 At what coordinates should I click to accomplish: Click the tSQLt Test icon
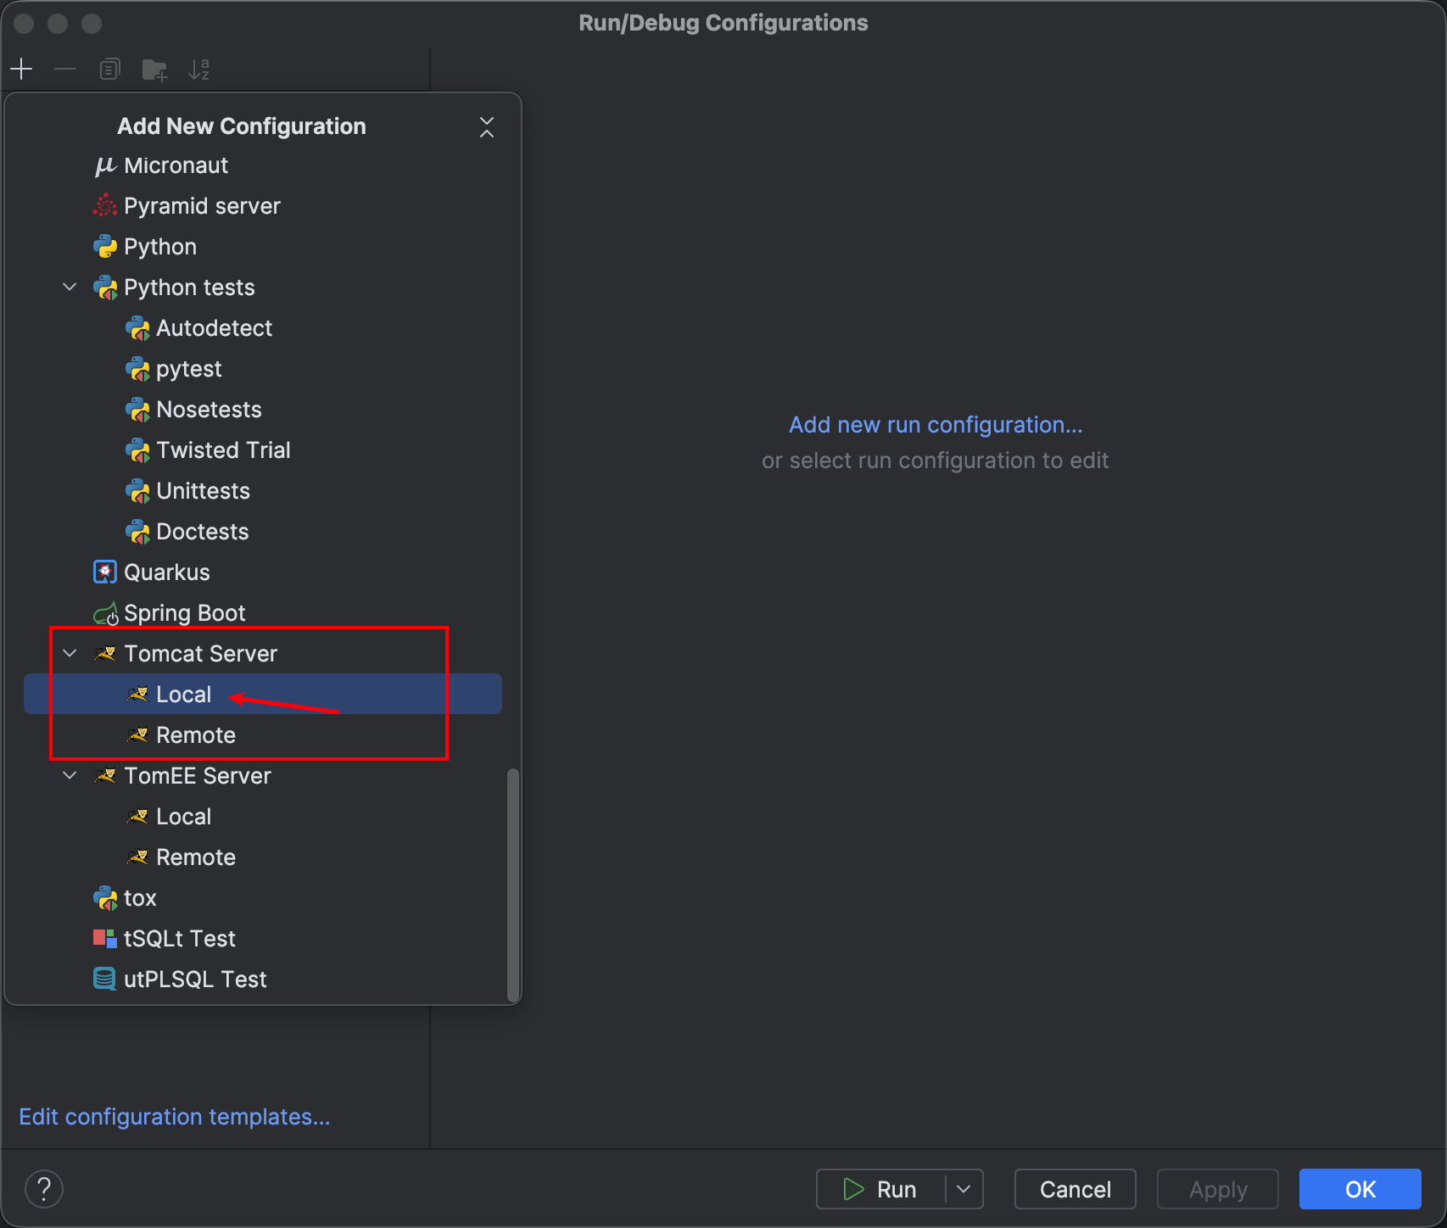click(x=104, y=939)
